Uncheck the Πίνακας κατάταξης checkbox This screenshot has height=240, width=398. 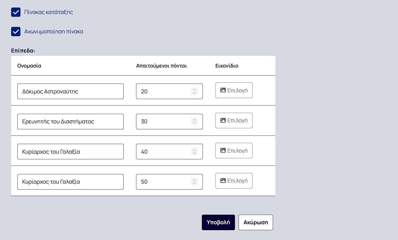point(16,12)
